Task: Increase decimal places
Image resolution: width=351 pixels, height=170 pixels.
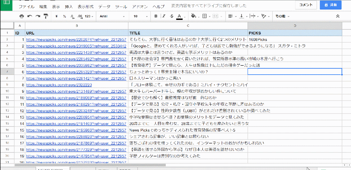Action: point(80,16)
